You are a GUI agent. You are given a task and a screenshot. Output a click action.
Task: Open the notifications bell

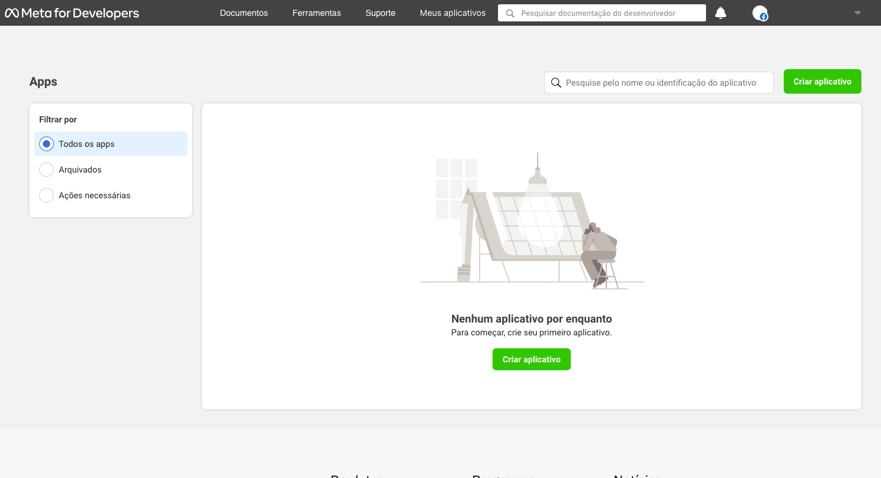(x=721, y=13)
